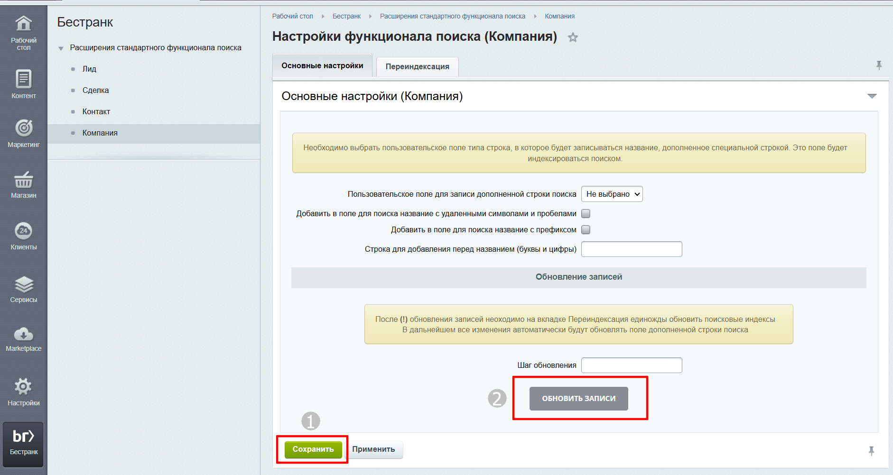Open the Магазин basket icon
The height and width of the screenshot is (475, 893).
(x=23, y=180)
